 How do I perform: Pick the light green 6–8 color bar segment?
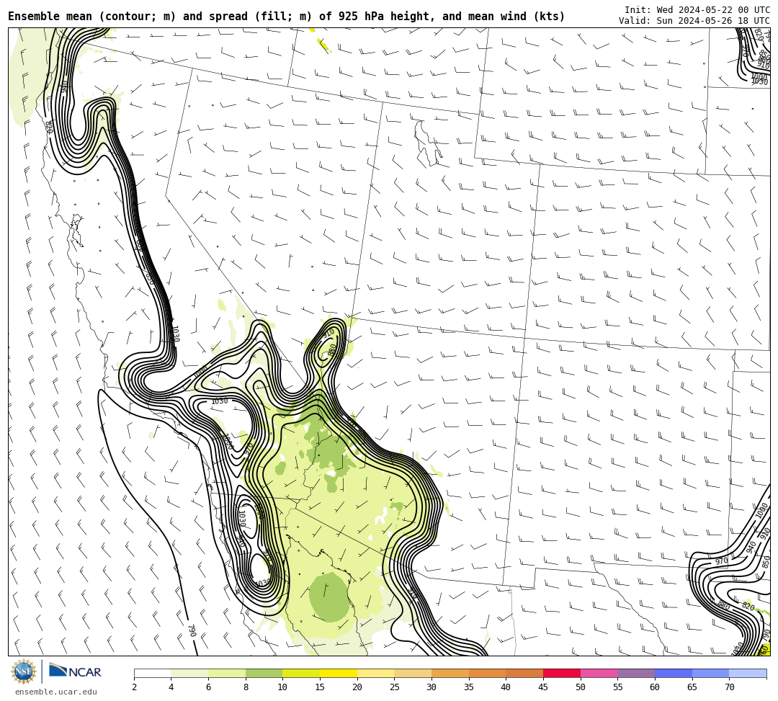coord(227,674)
